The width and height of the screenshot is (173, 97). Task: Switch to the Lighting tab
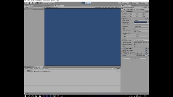(135, 6)
